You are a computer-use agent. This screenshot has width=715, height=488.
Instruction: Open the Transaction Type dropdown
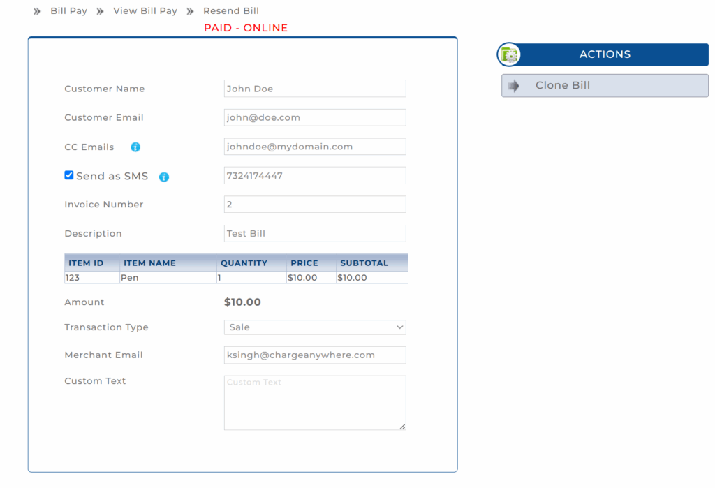(x=314, y=327)
